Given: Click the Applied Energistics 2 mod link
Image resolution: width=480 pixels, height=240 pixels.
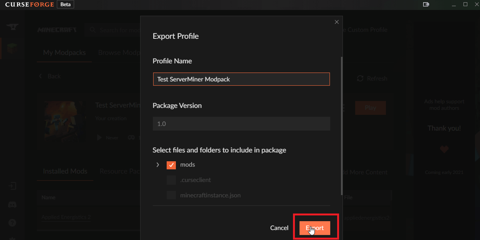Looking at the screenshot, I should [x=66, y=217].
